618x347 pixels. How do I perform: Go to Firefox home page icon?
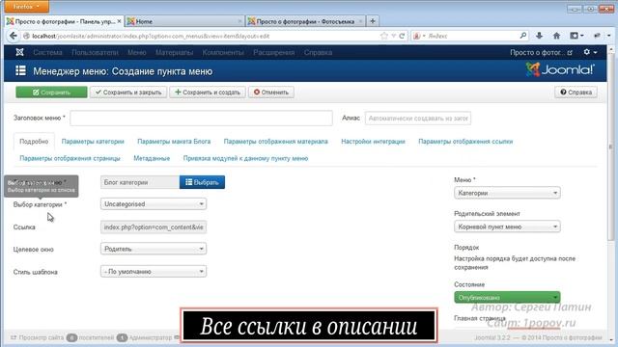pos(556,36)
